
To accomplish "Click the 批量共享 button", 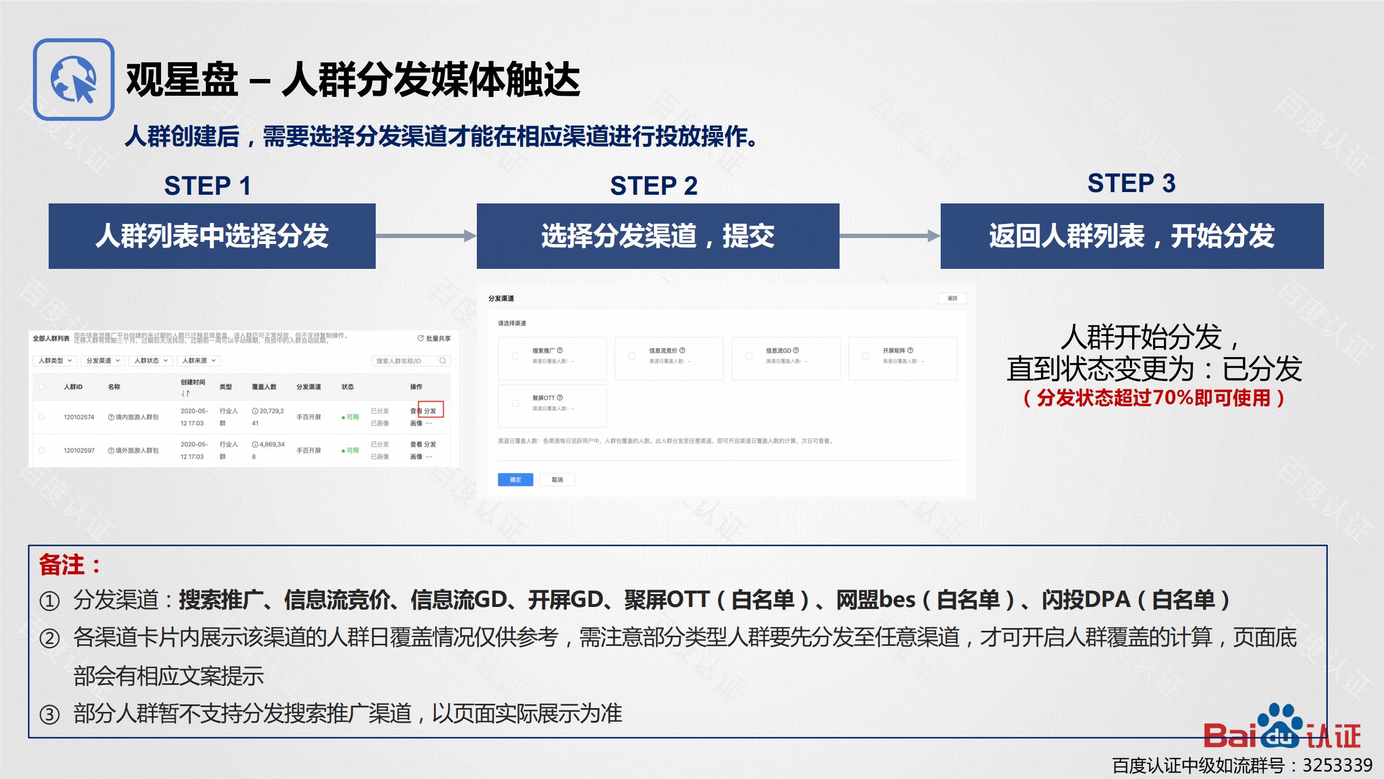I will (434, 338).
